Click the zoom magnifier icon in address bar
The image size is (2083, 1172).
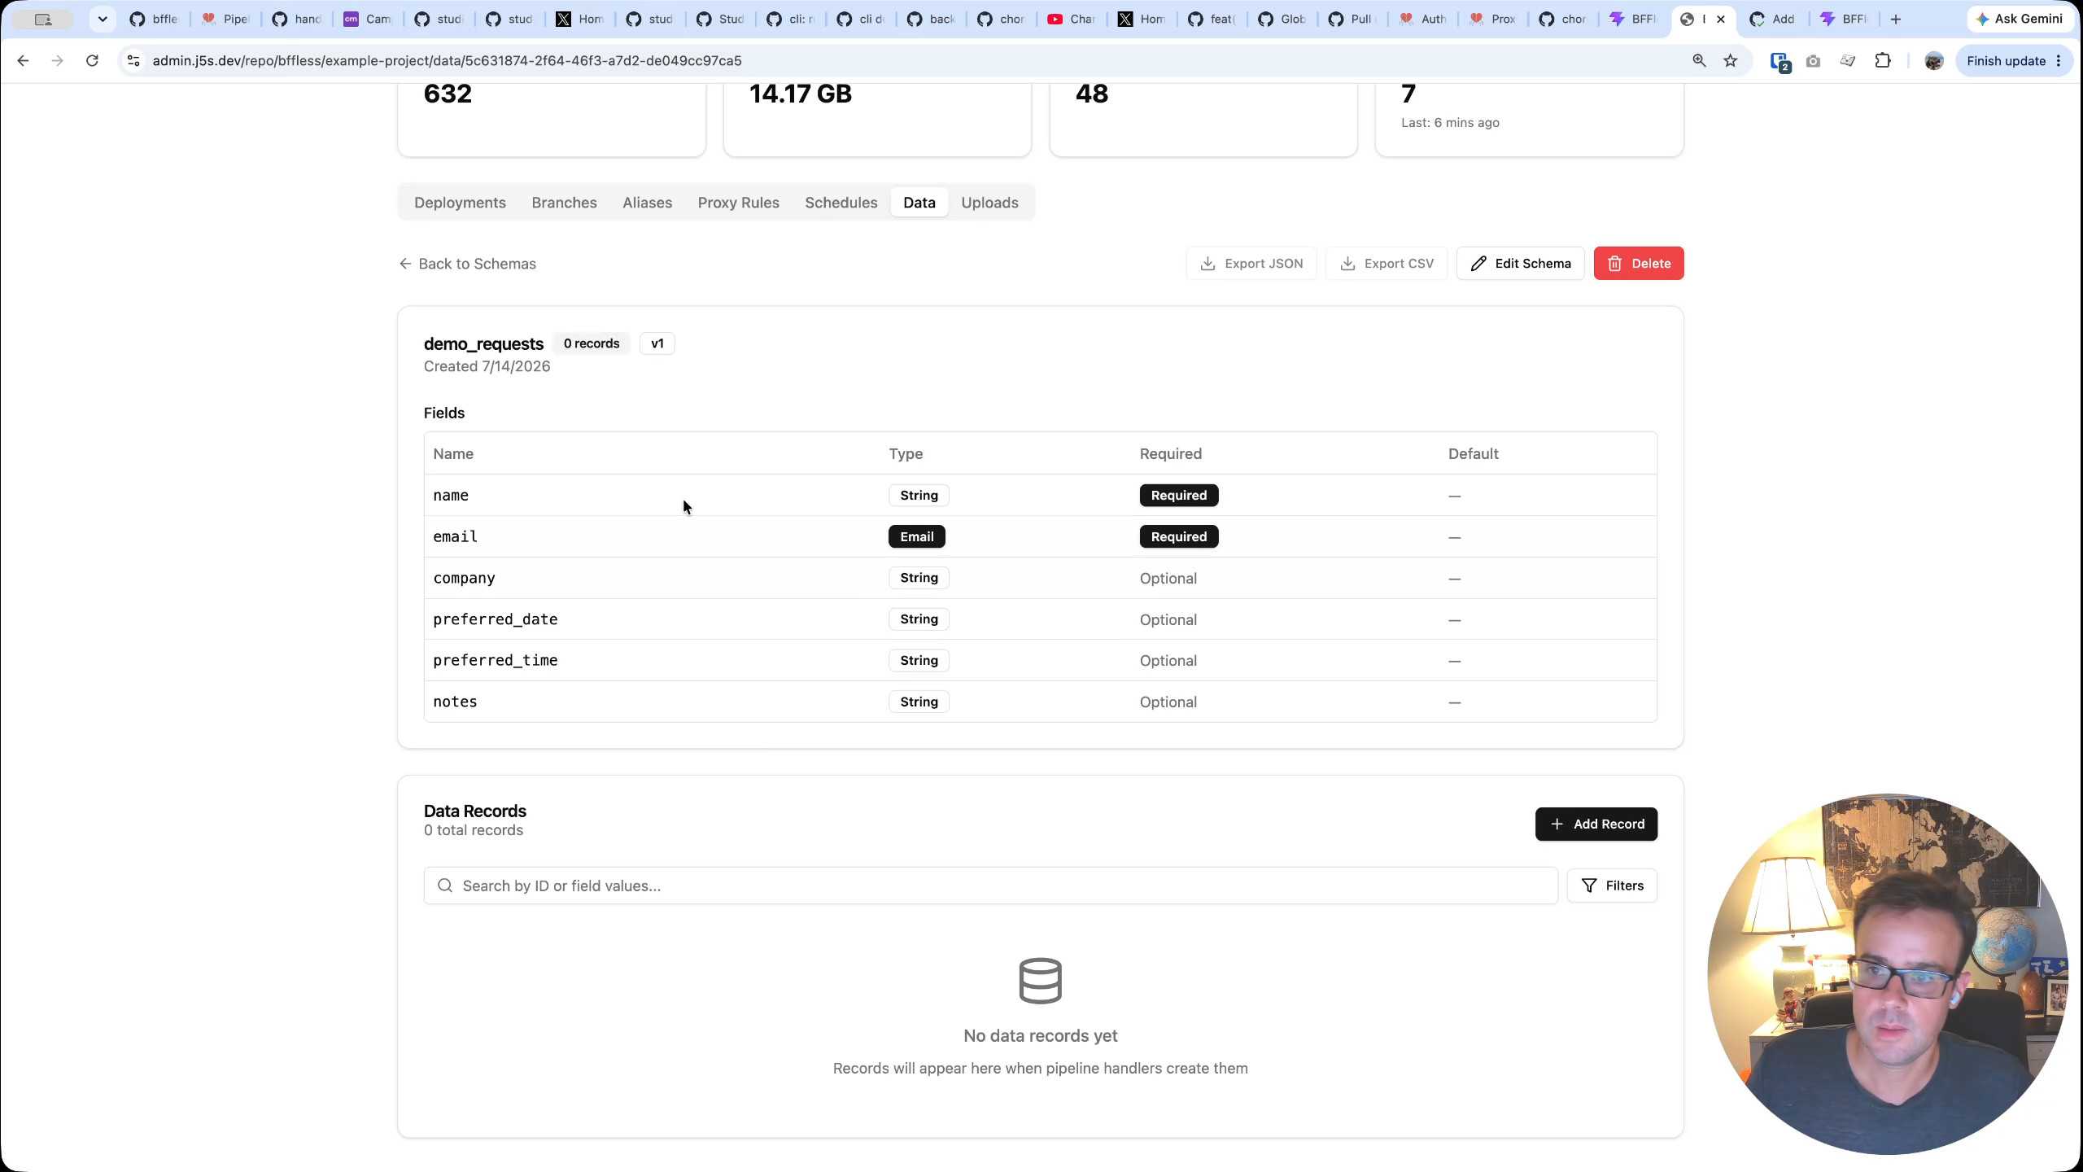click(1699, 60)
